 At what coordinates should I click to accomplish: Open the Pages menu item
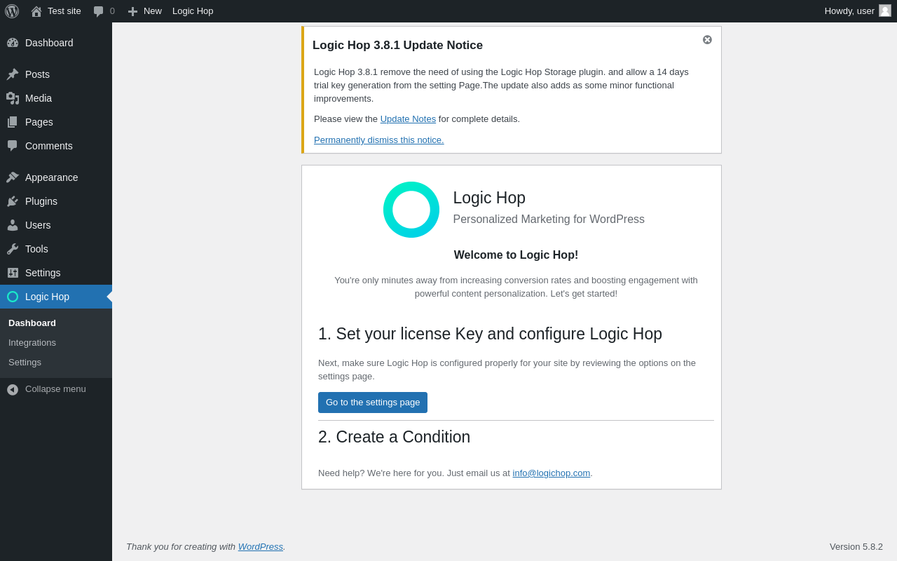point(56,122)
